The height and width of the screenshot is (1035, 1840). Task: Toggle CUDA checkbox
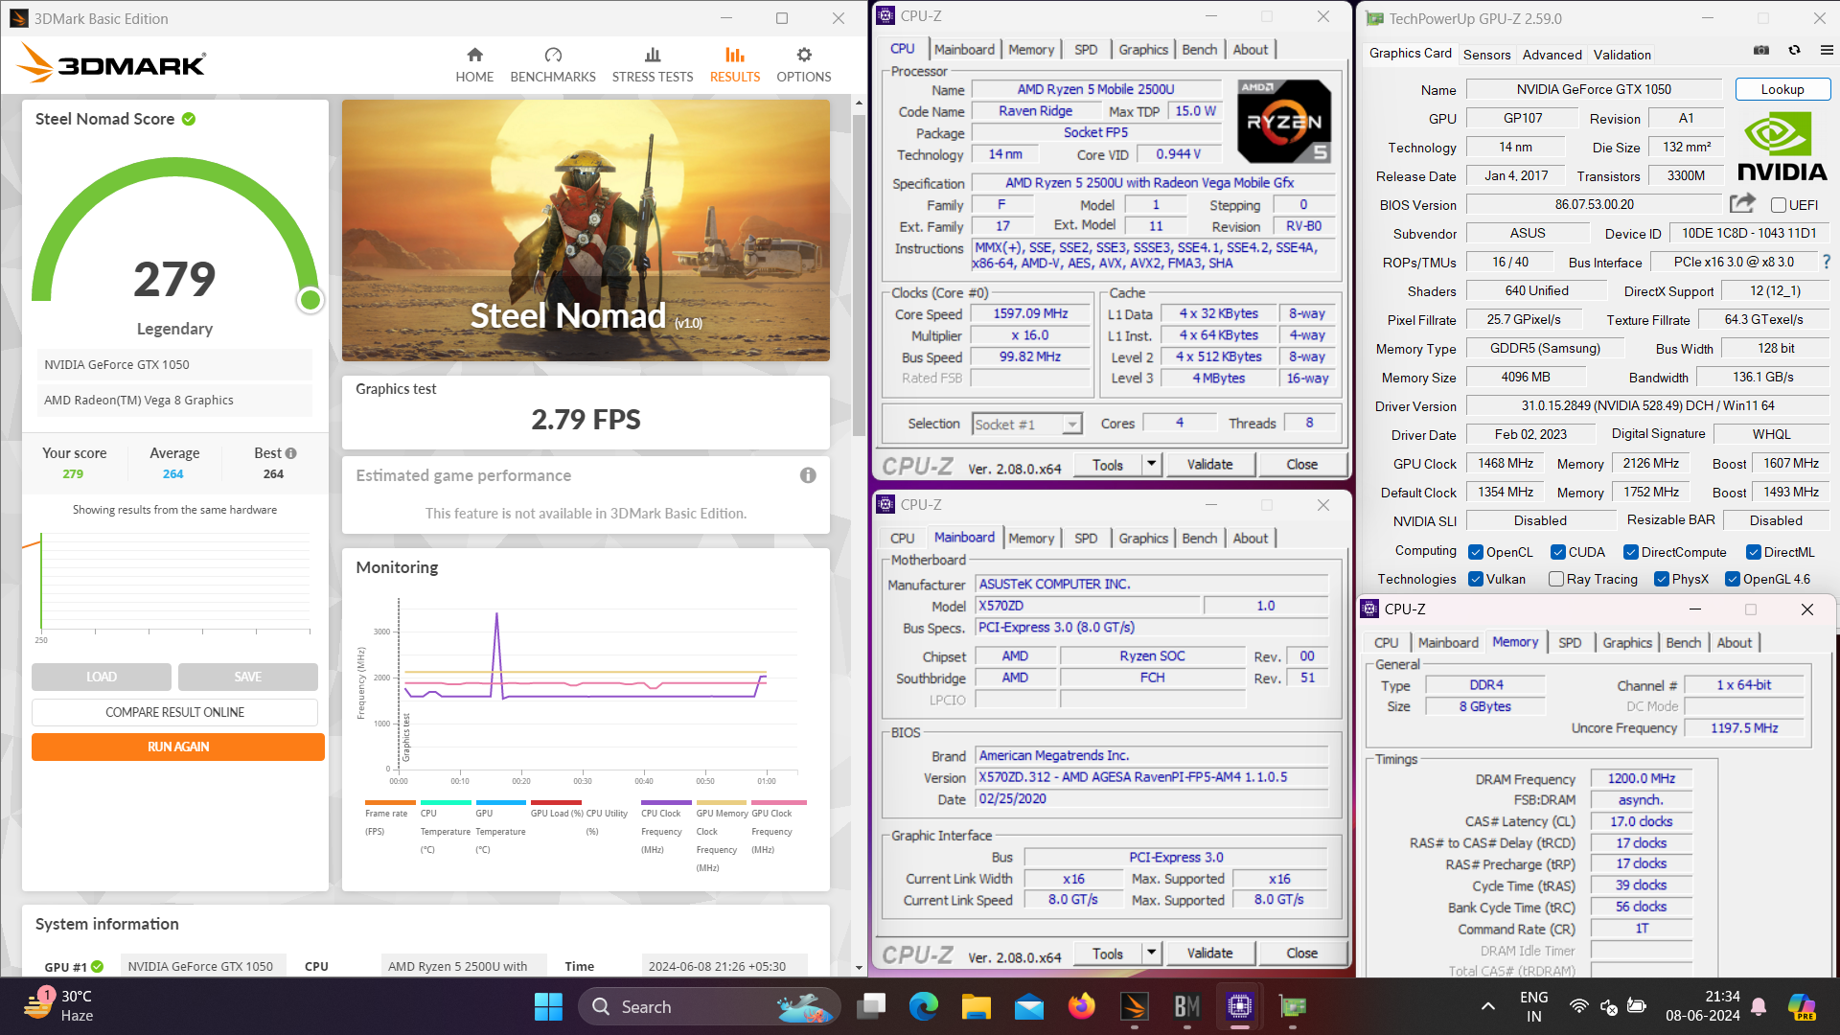pyautogui.click(x=1558, y=552)
